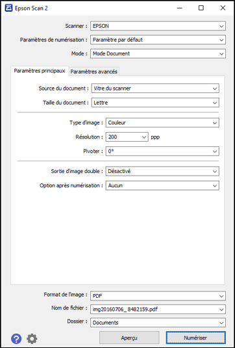
Task: Open the configuration gear icon
Action: [x=32, y=339]
